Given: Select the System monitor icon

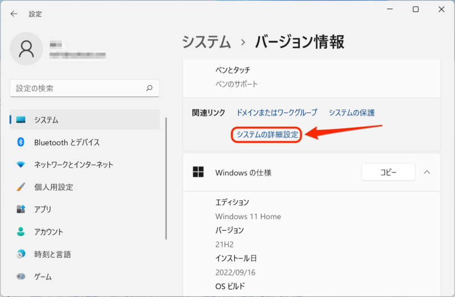Looking at the screenshot, I should click(20, 120).
